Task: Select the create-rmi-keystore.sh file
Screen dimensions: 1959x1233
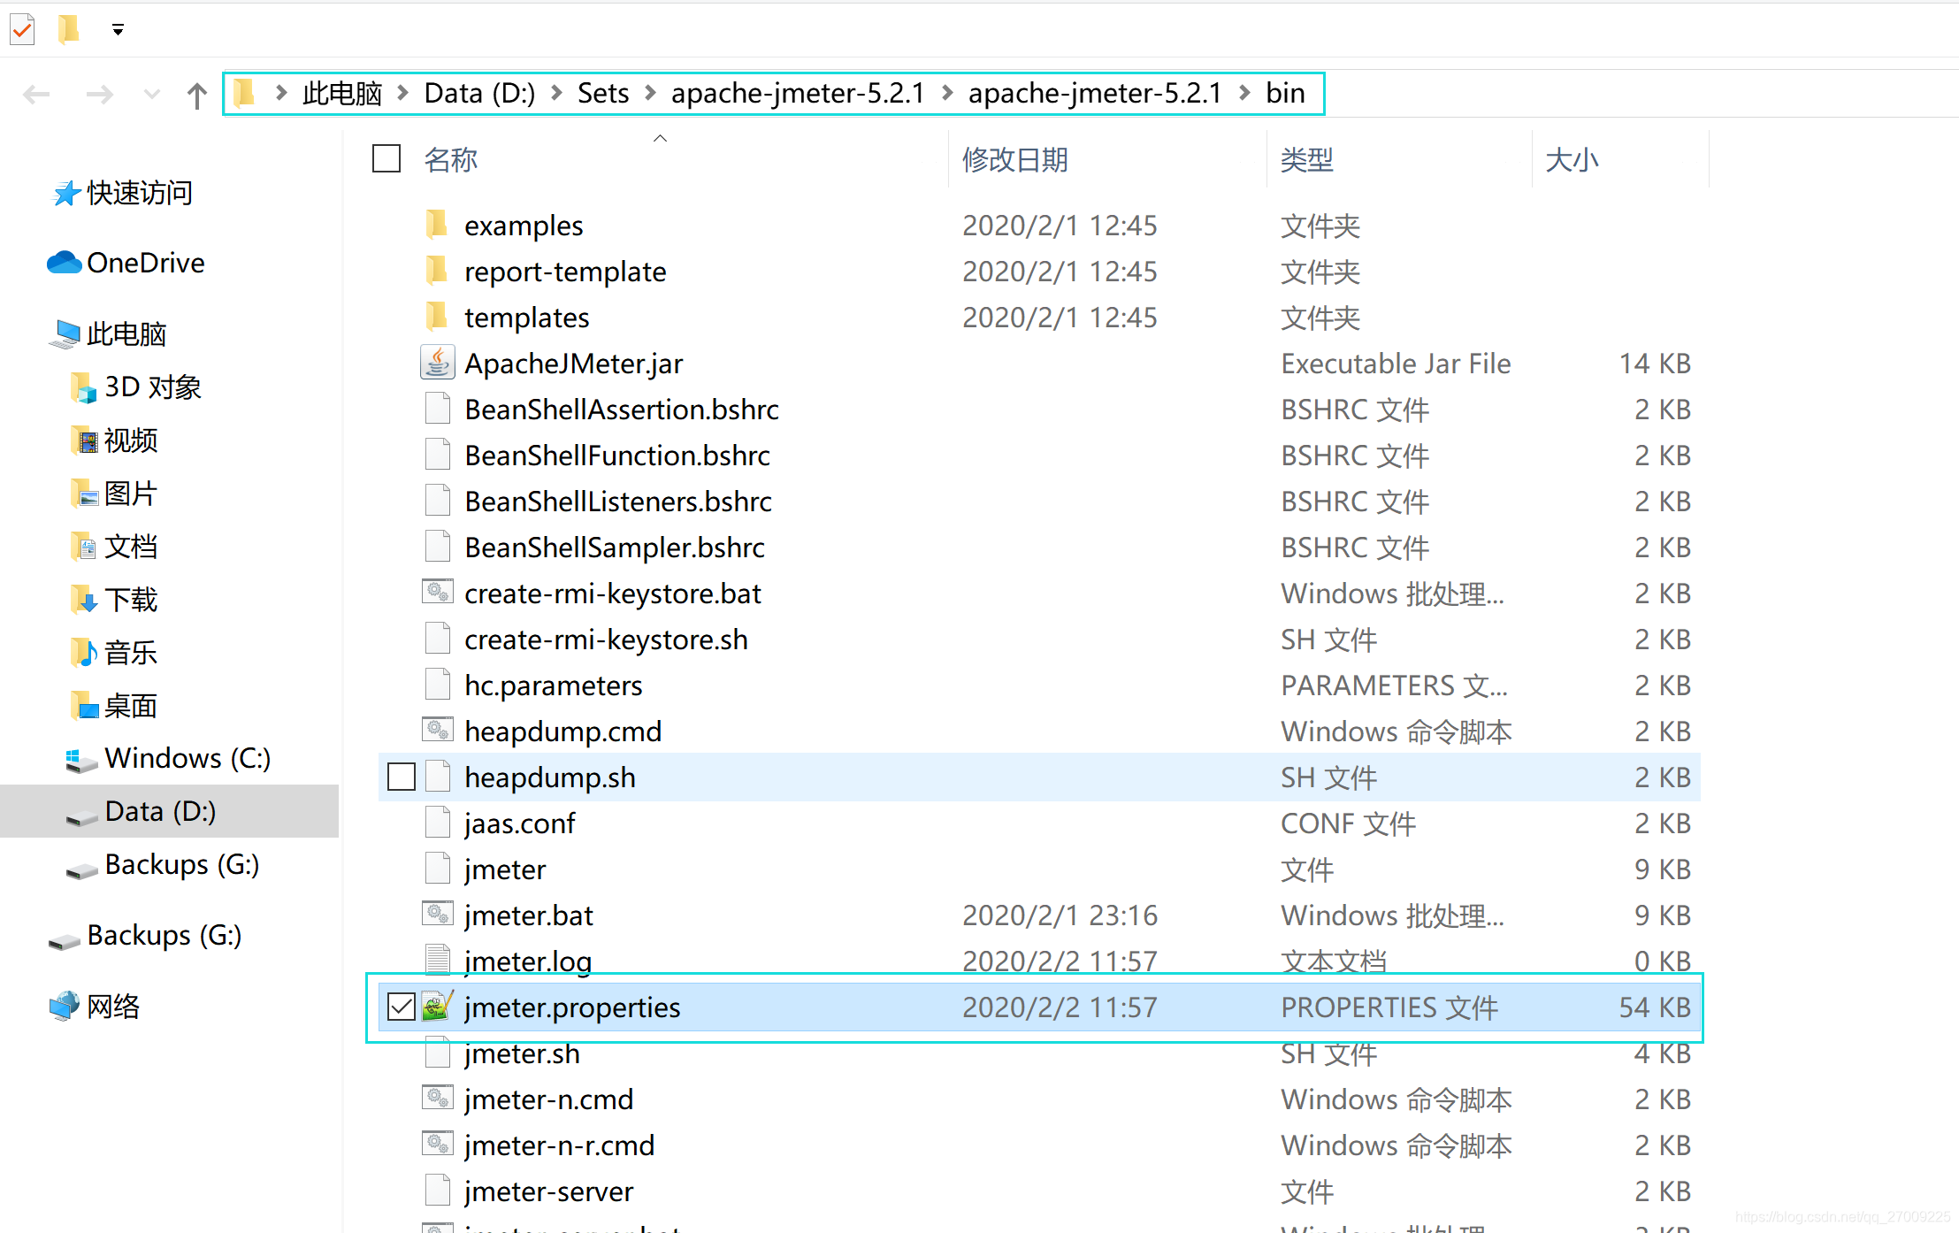Action: point(1039,639)
